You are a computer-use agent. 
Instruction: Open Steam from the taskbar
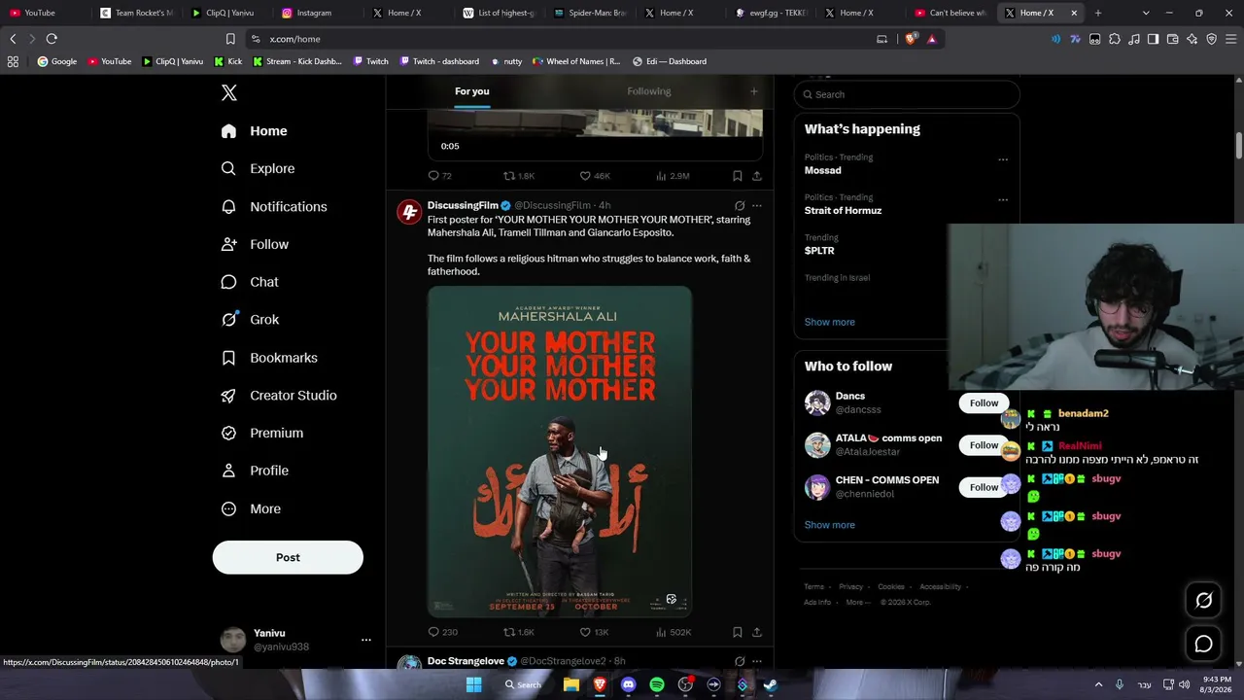(x=771, y=684)
